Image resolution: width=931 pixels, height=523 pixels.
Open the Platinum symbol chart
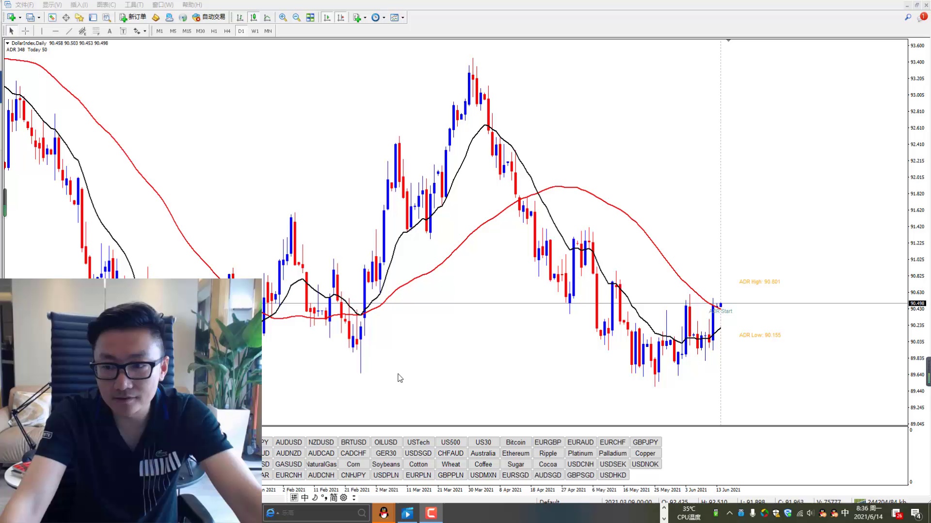580,453
